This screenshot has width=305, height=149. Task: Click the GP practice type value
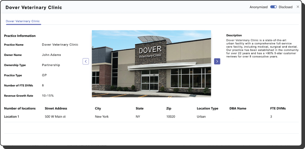(x=44, y=75)
